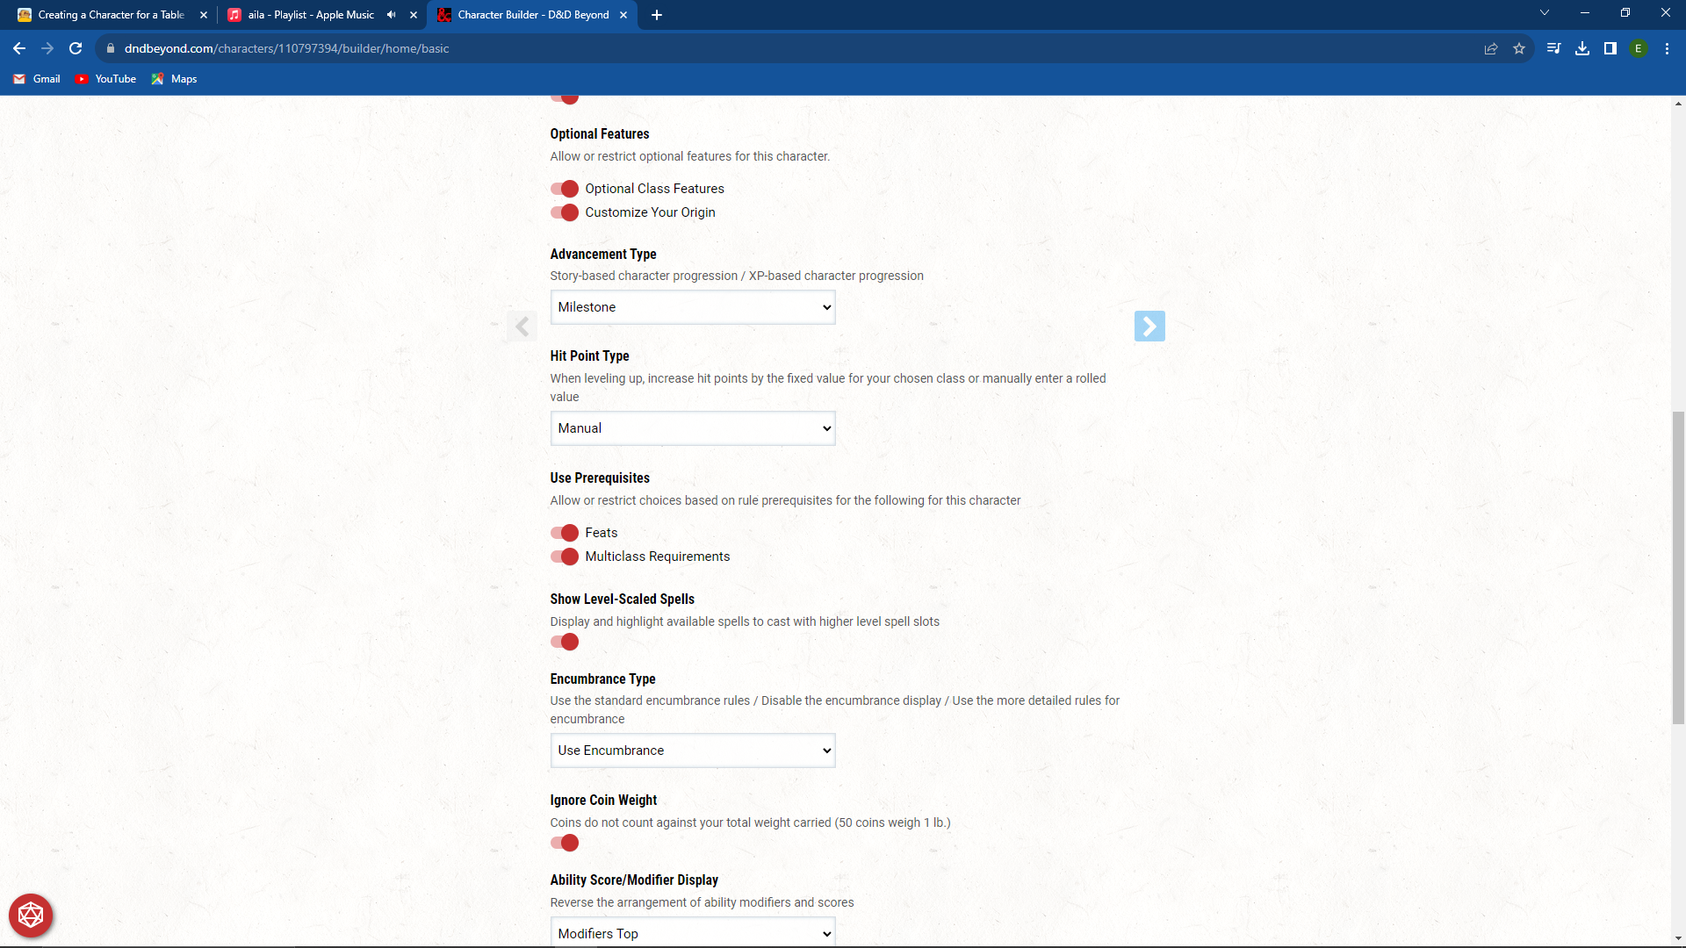Open the YouTube bookmark
This screenshot has width=1686, height=948.
click(105, 79)
